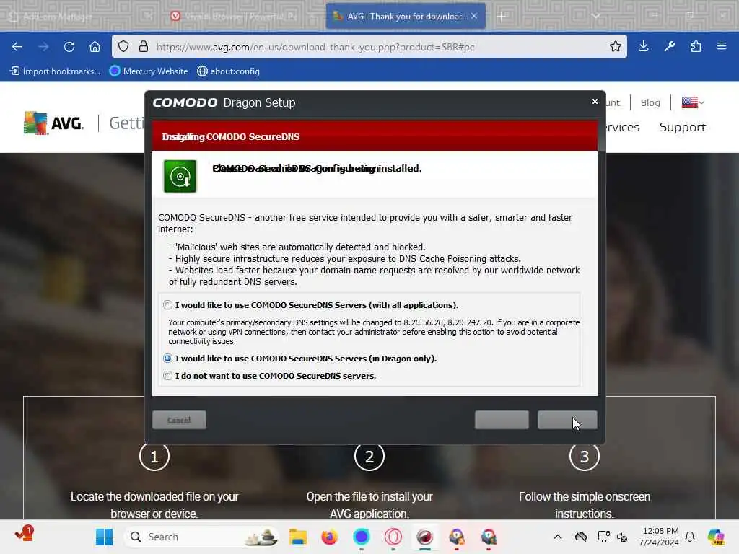The width and height of the screenshot is (739, 554).
Task: Click the AVG logo
Action: (x=53, y=123)
